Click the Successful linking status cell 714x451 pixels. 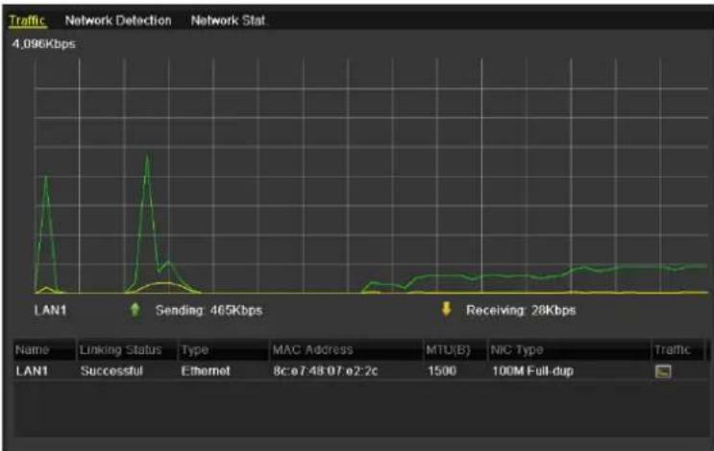coord(111,371)
